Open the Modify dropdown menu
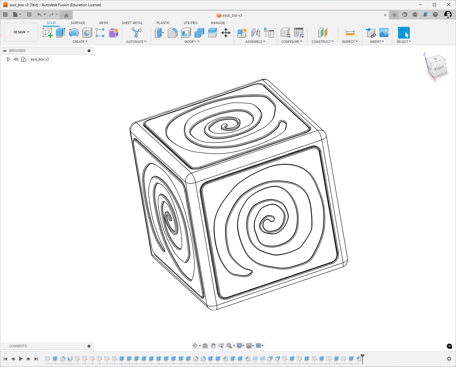Viewport: 456px width, 367px height. pos(192,42)
